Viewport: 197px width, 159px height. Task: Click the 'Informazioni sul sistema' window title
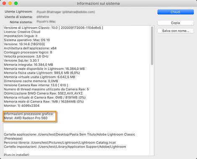(x=98, y=3)
